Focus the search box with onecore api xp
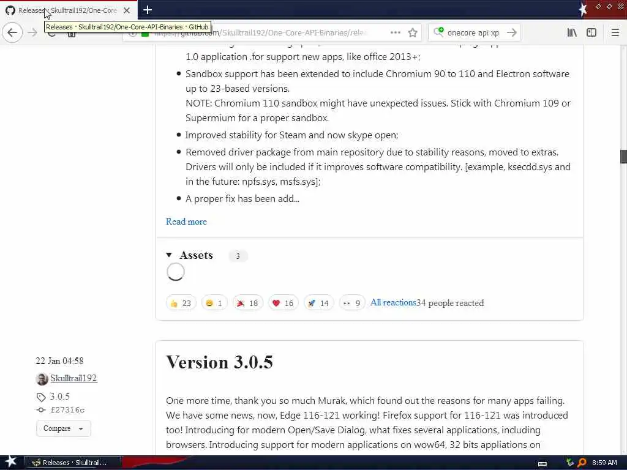 pos(474,32)
